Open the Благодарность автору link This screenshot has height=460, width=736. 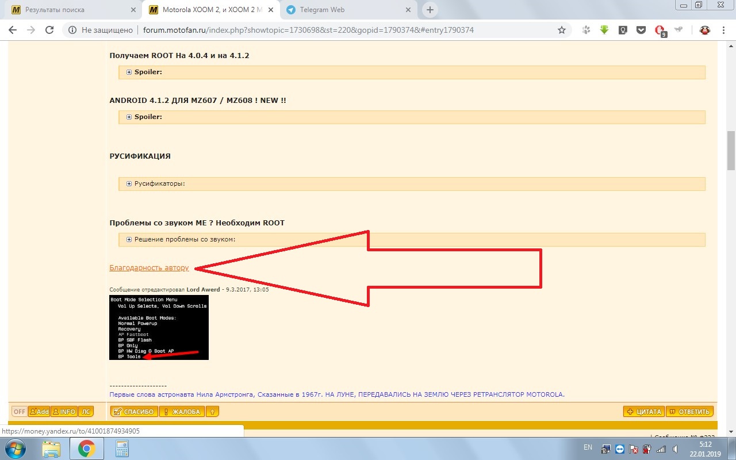[x=149, y=268]
